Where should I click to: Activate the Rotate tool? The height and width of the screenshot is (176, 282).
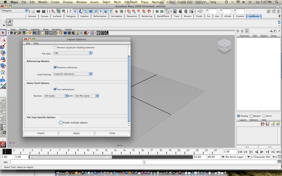point(3,59)
